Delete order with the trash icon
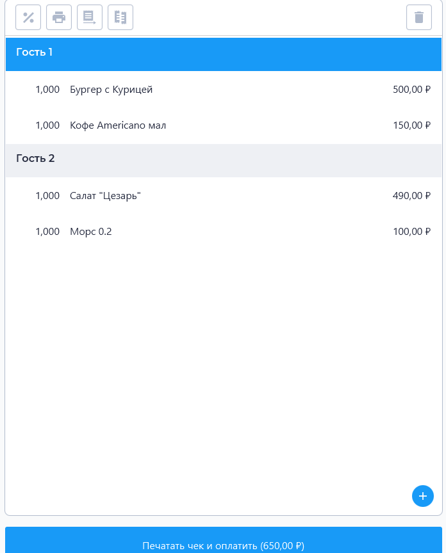This screenshot has width=446, height=553. 419,17
